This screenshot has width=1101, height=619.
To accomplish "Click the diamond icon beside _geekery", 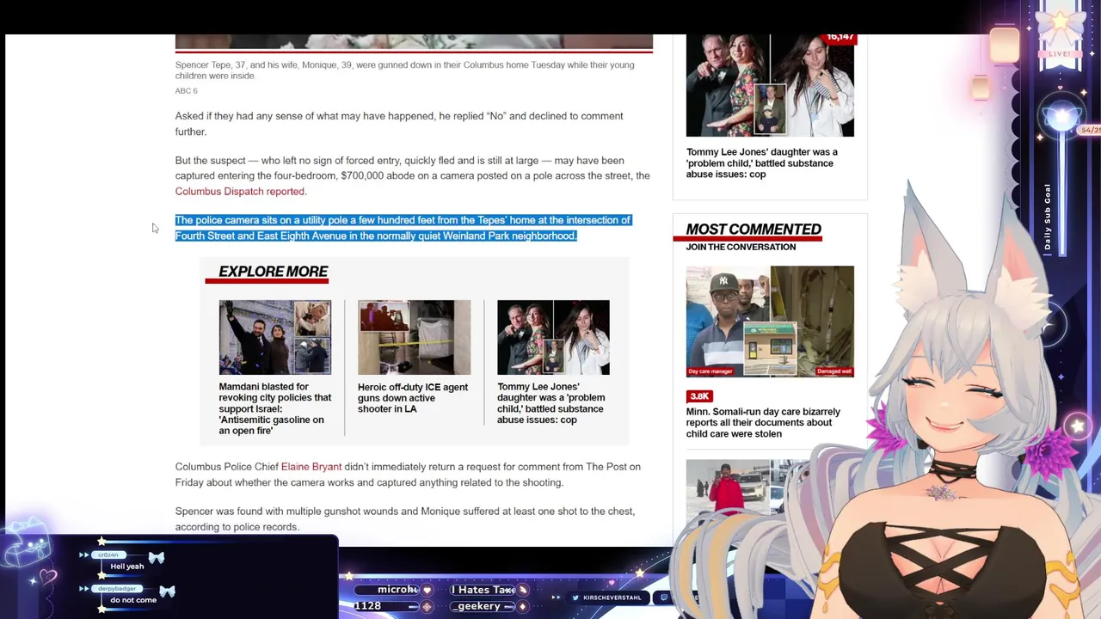I will (x=521, y=606).
